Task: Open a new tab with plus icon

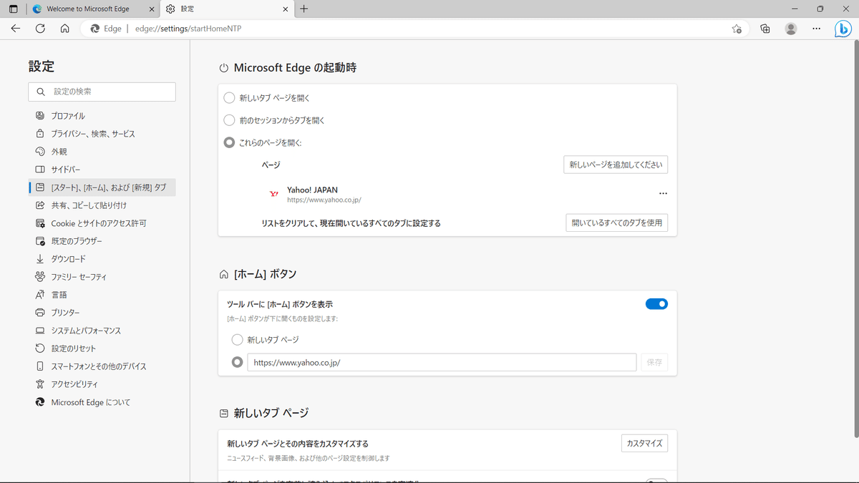Action: coord(304,9)
